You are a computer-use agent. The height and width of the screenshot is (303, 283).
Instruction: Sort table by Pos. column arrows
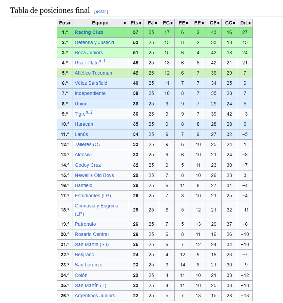coord(70,23)
